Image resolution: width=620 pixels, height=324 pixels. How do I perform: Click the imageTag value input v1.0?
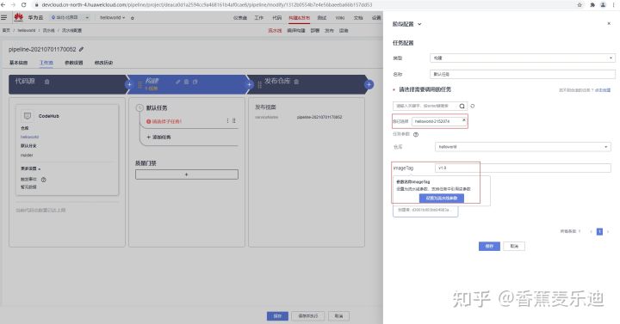point(523,168)
